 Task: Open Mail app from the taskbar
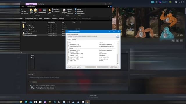31,102
